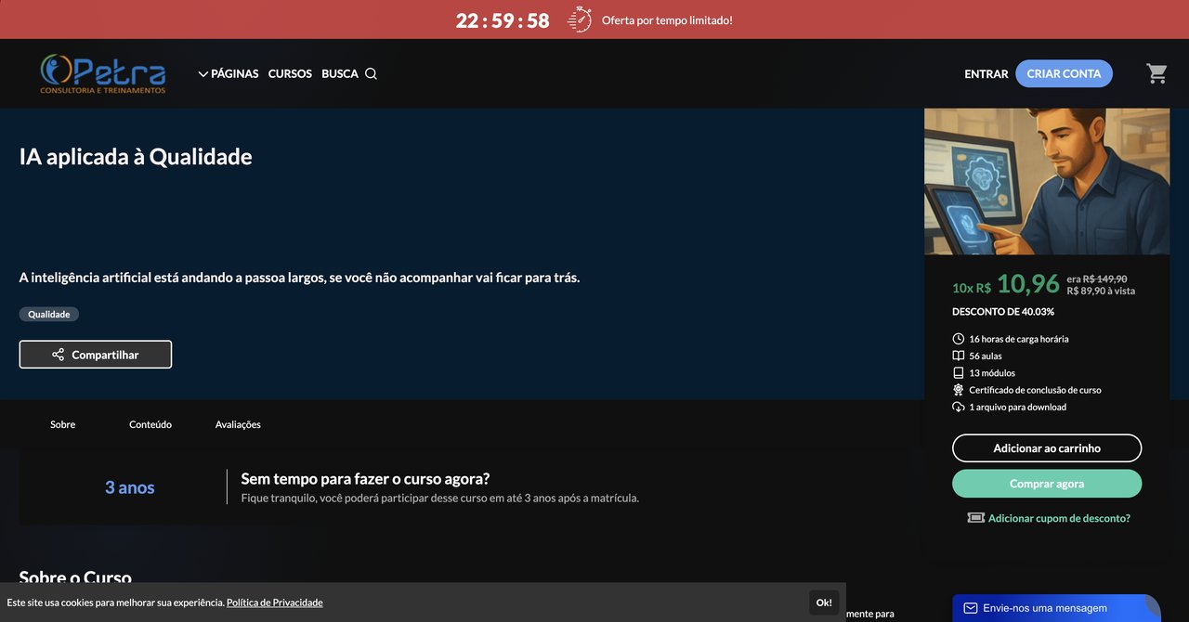Click the search magnifier icon
This screenshot has width=1189, height=622.
(x=371, y=73)
